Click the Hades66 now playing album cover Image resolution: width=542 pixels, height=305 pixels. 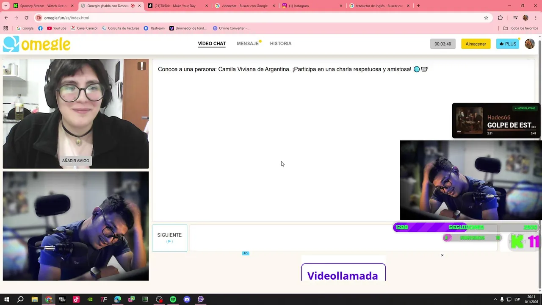(x=469, y=121)
